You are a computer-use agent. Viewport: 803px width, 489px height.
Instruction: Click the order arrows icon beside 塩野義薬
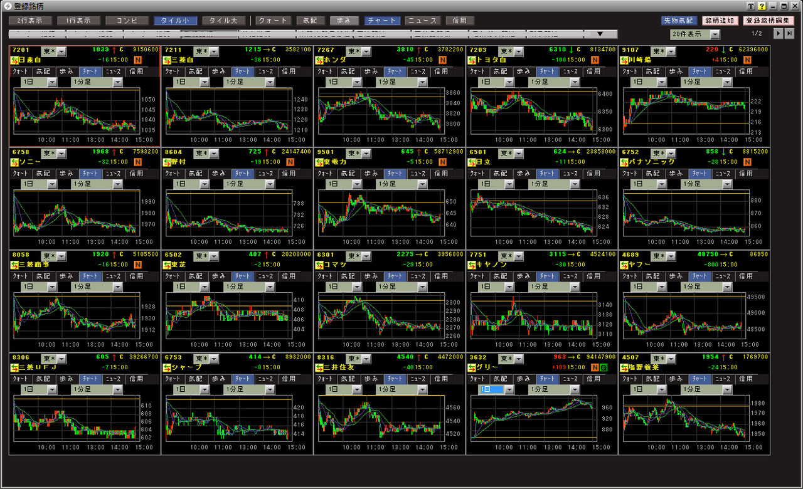[625, 367]
